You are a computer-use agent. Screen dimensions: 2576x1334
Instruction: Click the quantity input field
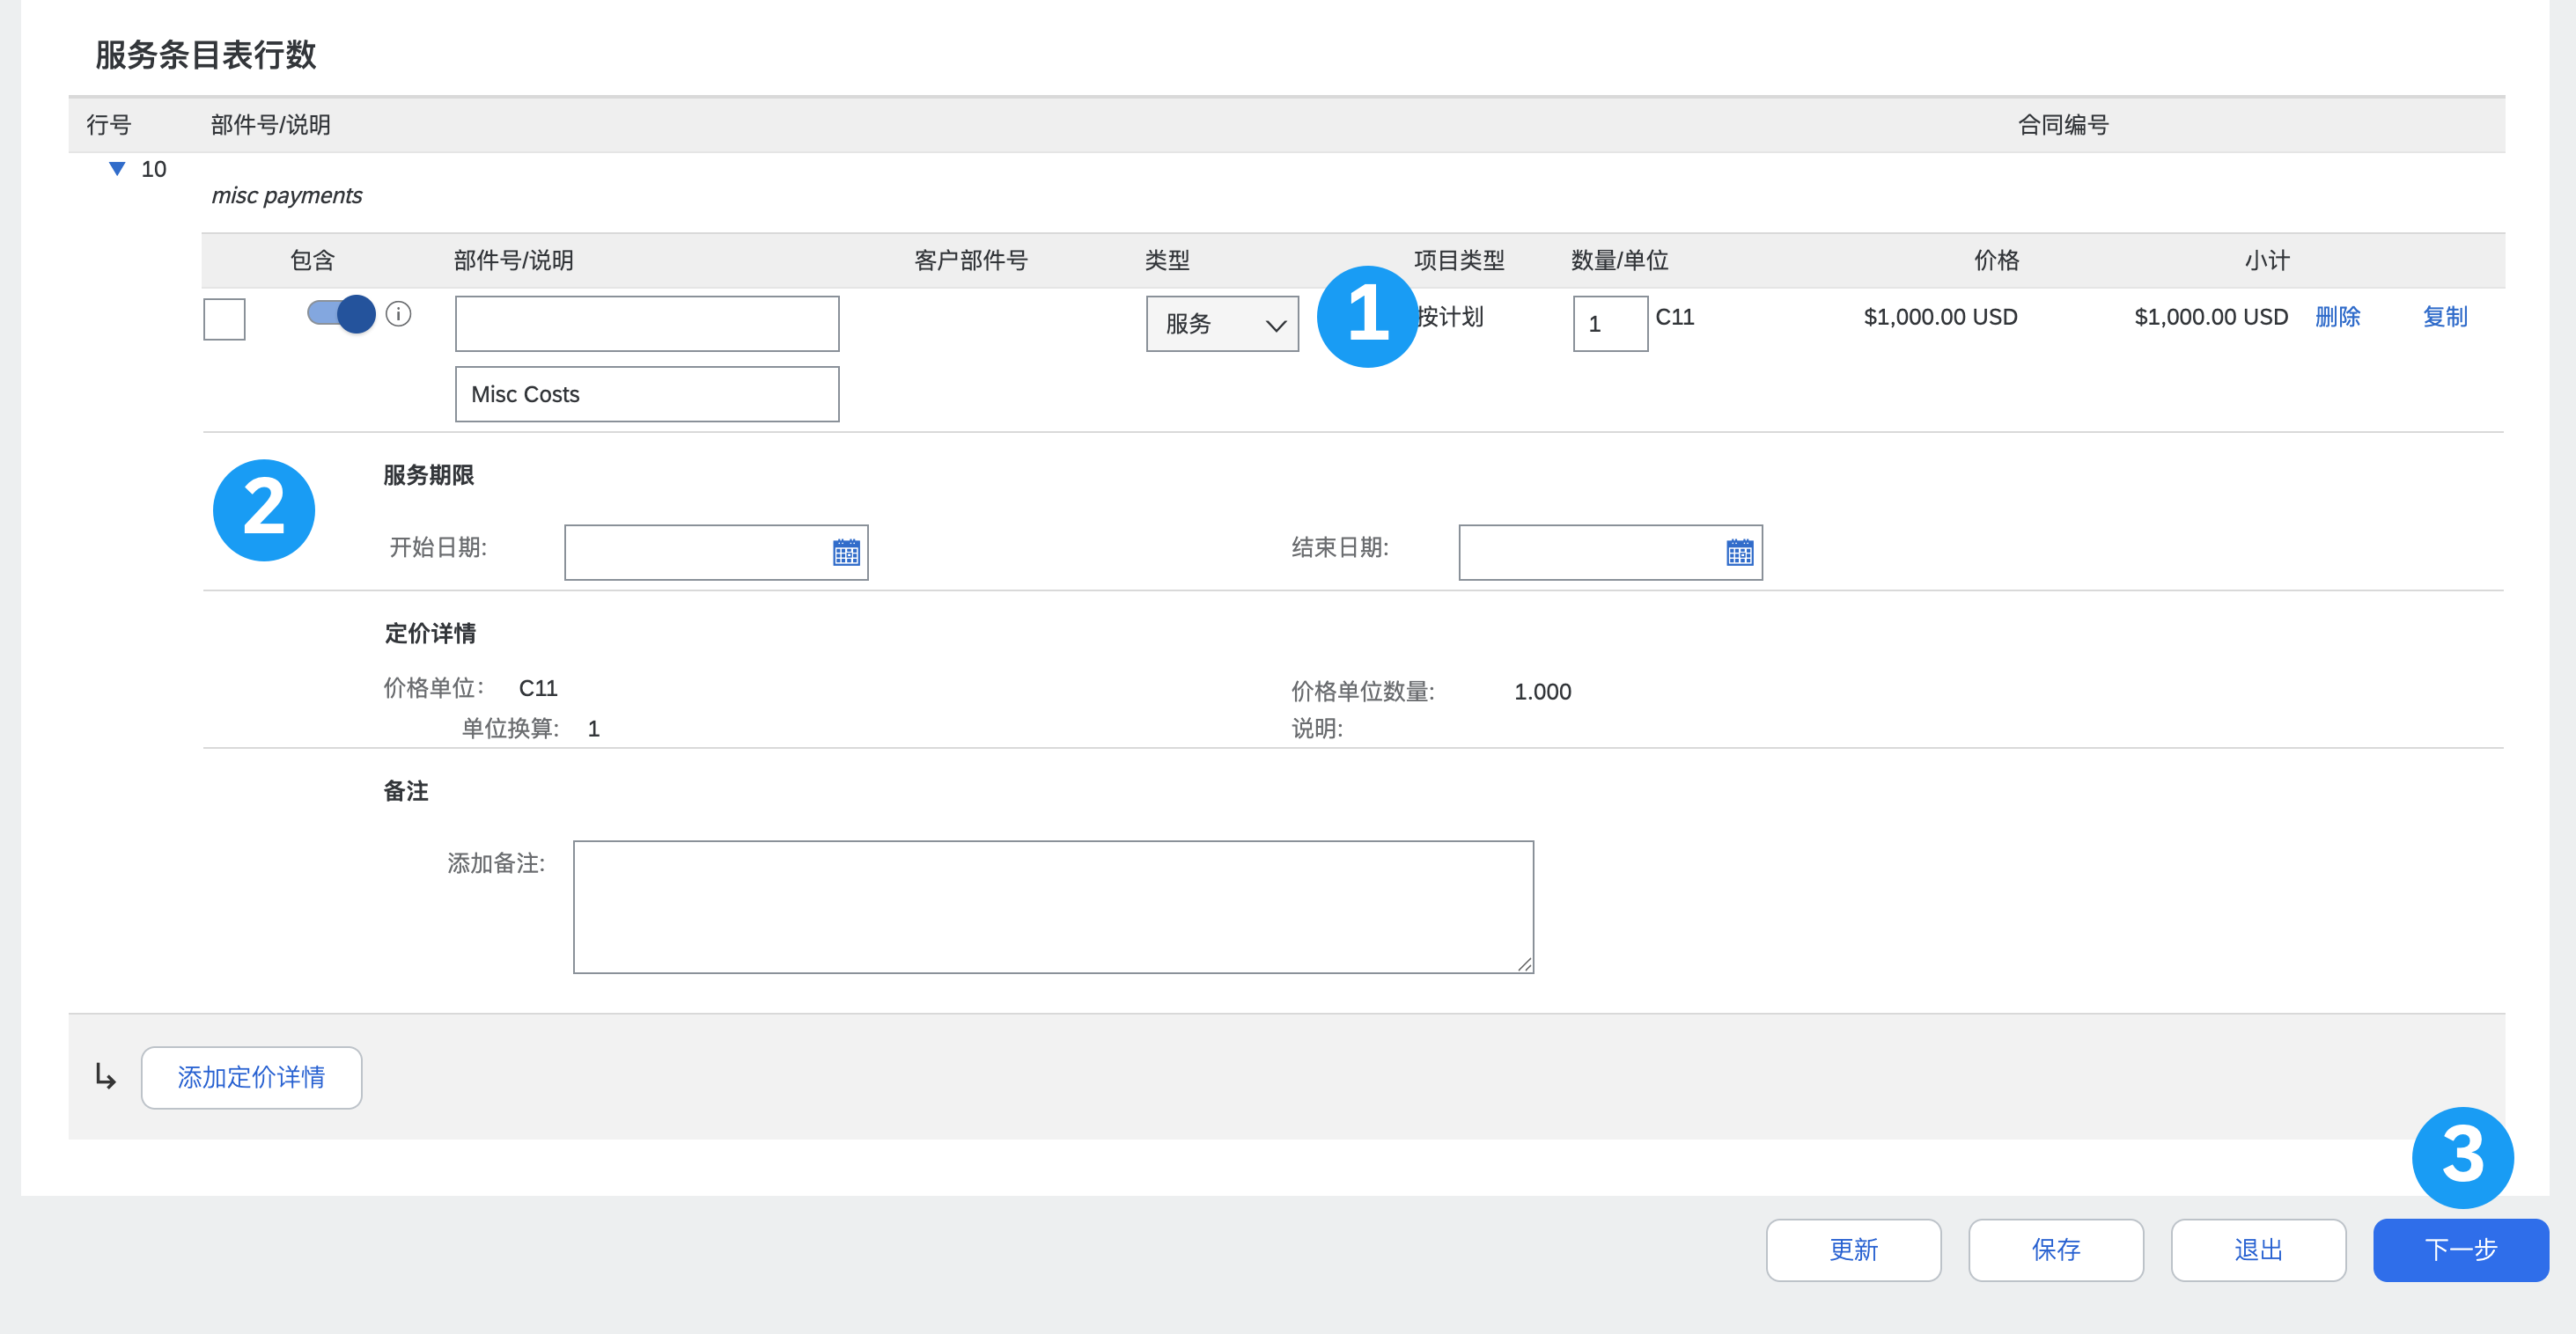coord(1609,324)
